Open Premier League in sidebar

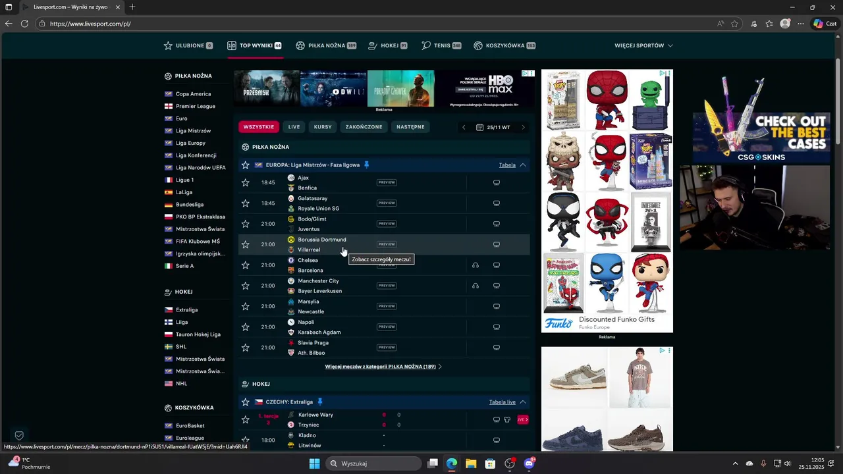pos(195,106)
